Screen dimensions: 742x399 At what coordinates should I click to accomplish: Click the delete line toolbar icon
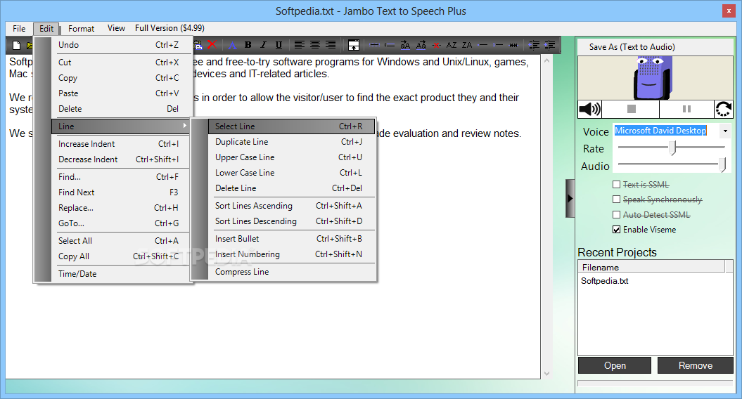[x=436, y=46]
